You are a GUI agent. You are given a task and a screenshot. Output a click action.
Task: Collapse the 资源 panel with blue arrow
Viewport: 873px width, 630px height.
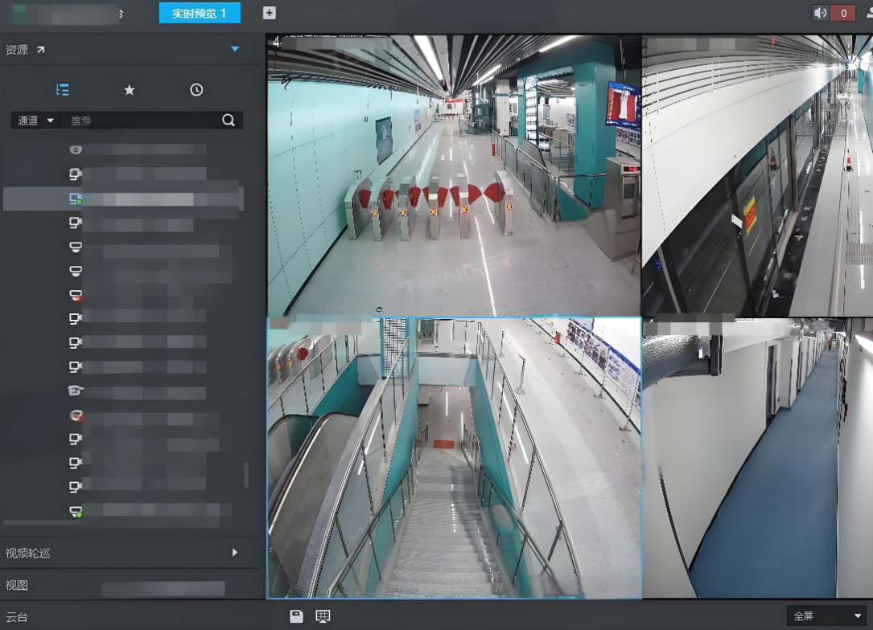click(235, 49)
